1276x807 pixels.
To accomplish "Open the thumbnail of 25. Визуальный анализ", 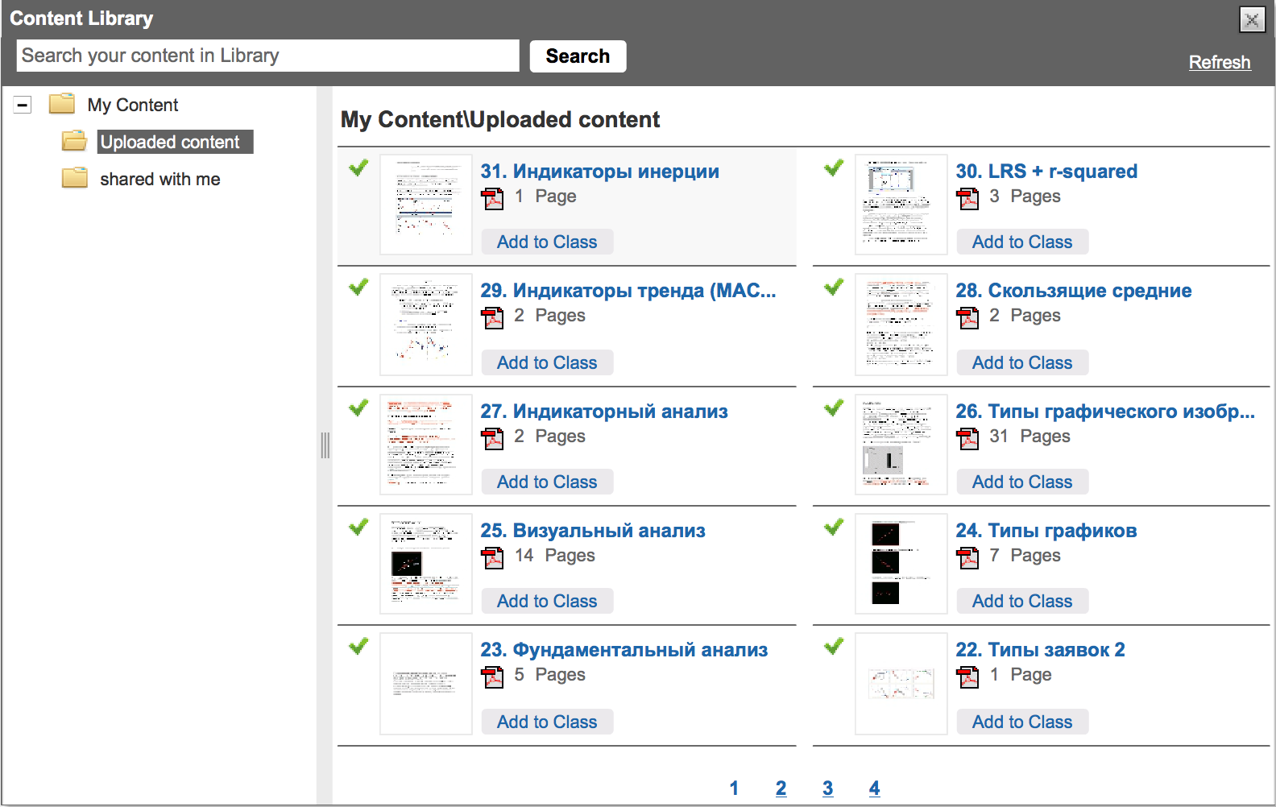I will click(425, 564).
